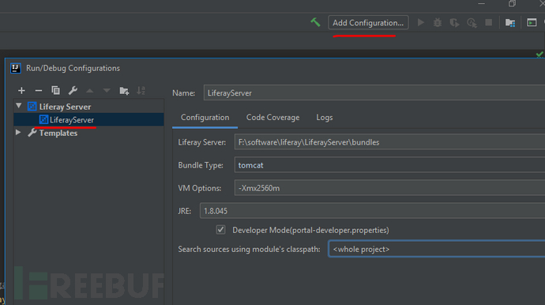Click the Profiler run icon in toolbar

click(472, 23)
